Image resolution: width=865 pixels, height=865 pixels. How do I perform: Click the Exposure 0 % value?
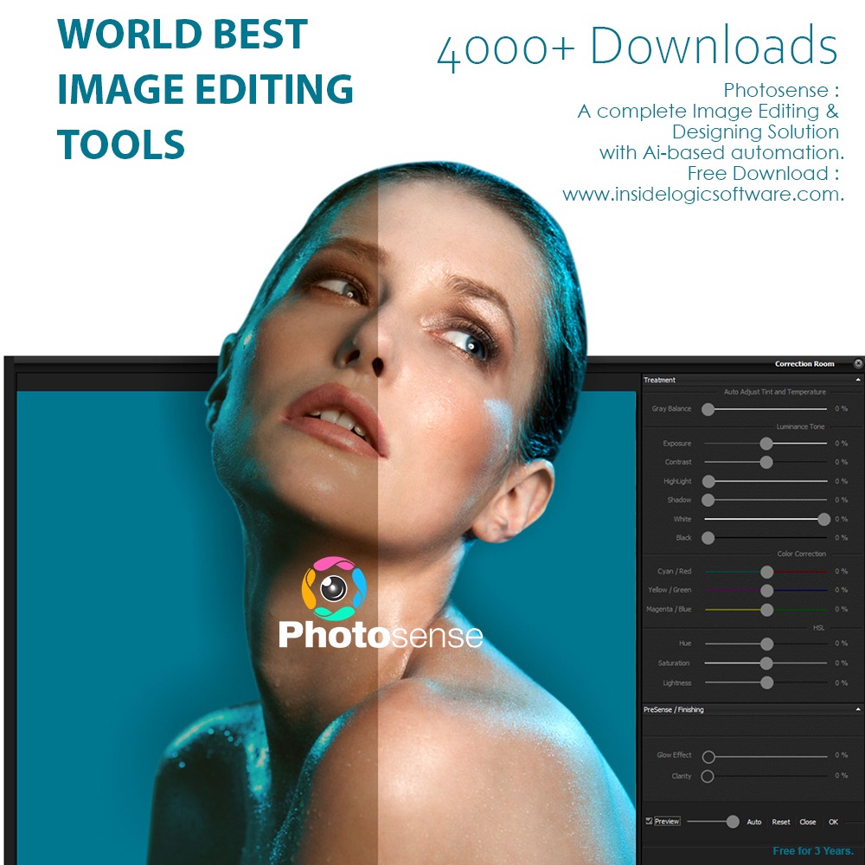841,444
